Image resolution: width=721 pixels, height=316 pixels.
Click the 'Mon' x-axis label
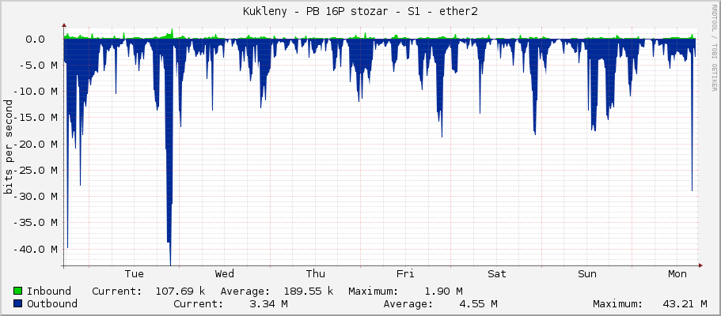pyautogui.click(x=677, y=274)
